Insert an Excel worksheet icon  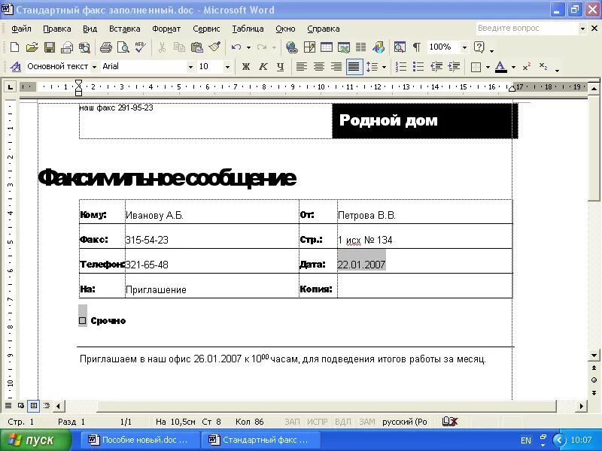344,47
